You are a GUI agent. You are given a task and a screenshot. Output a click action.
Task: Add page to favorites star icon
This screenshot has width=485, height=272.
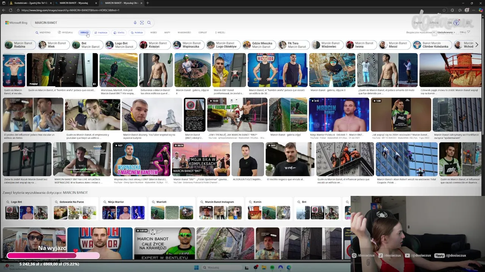click(x=444, y=10)
